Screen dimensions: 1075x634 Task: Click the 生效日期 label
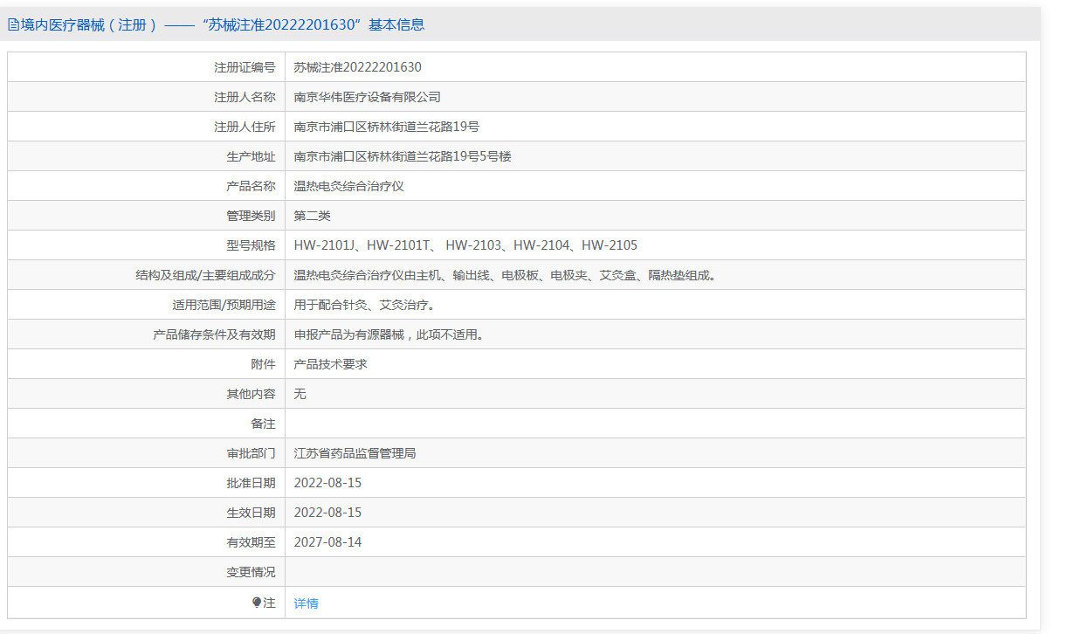(x=251, y=513)
